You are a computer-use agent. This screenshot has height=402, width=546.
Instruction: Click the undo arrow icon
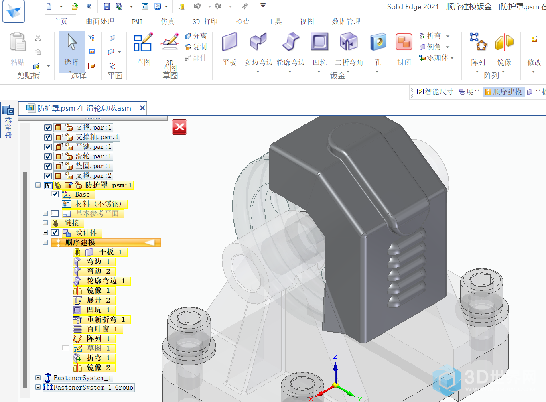(197, 6)
